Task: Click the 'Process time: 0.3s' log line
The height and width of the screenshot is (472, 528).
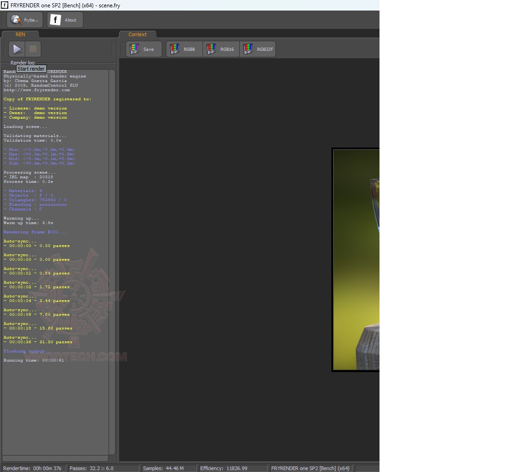Action: [28, 181]
